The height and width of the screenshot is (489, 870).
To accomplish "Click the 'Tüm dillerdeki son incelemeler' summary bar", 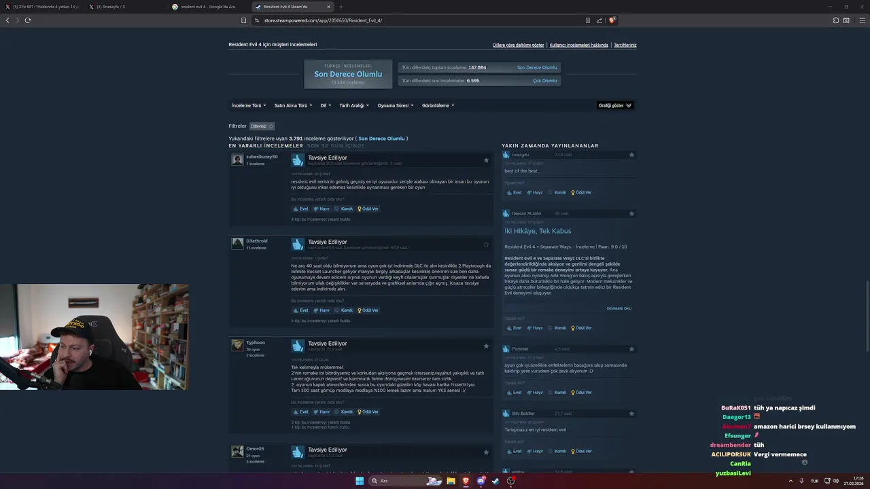I will (x=479, y=81).
